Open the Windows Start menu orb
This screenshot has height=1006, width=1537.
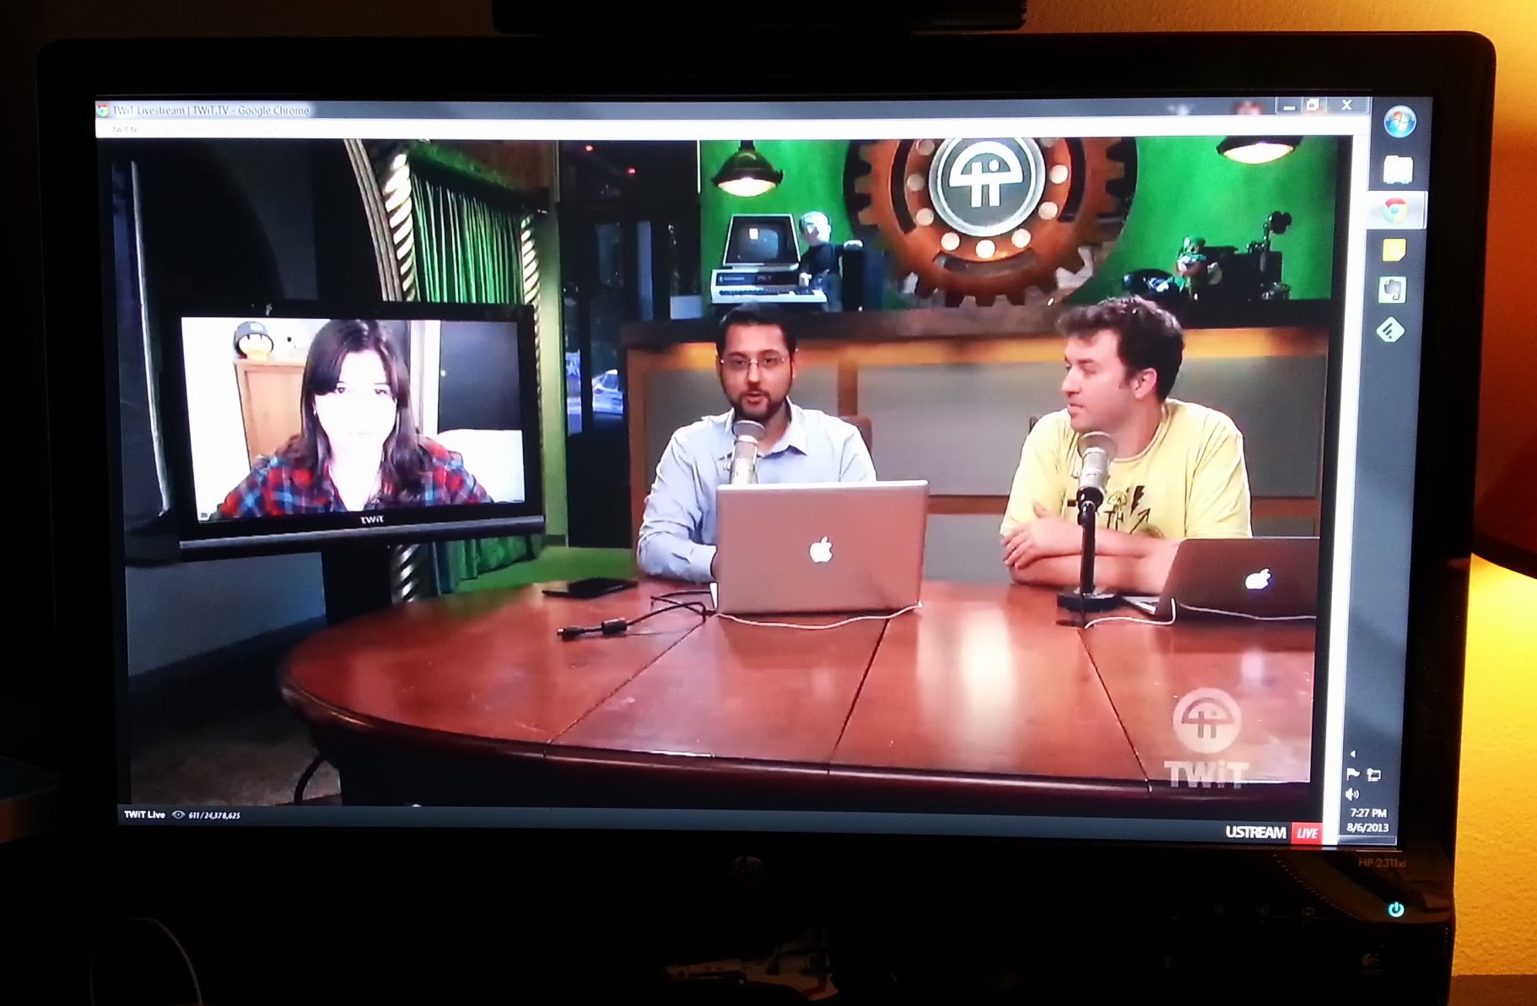(1399, 122)
